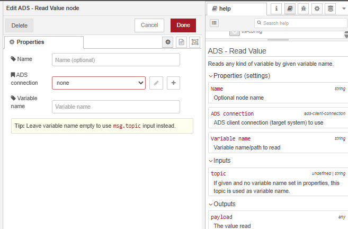Toggle help topics list icon

[214, 23]
